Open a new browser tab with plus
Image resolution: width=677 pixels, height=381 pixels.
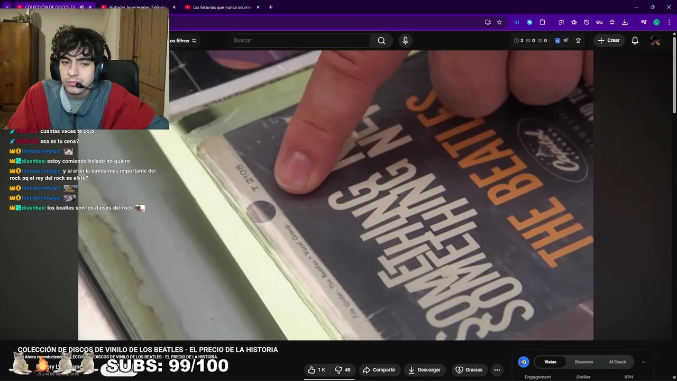pos(271,7)
